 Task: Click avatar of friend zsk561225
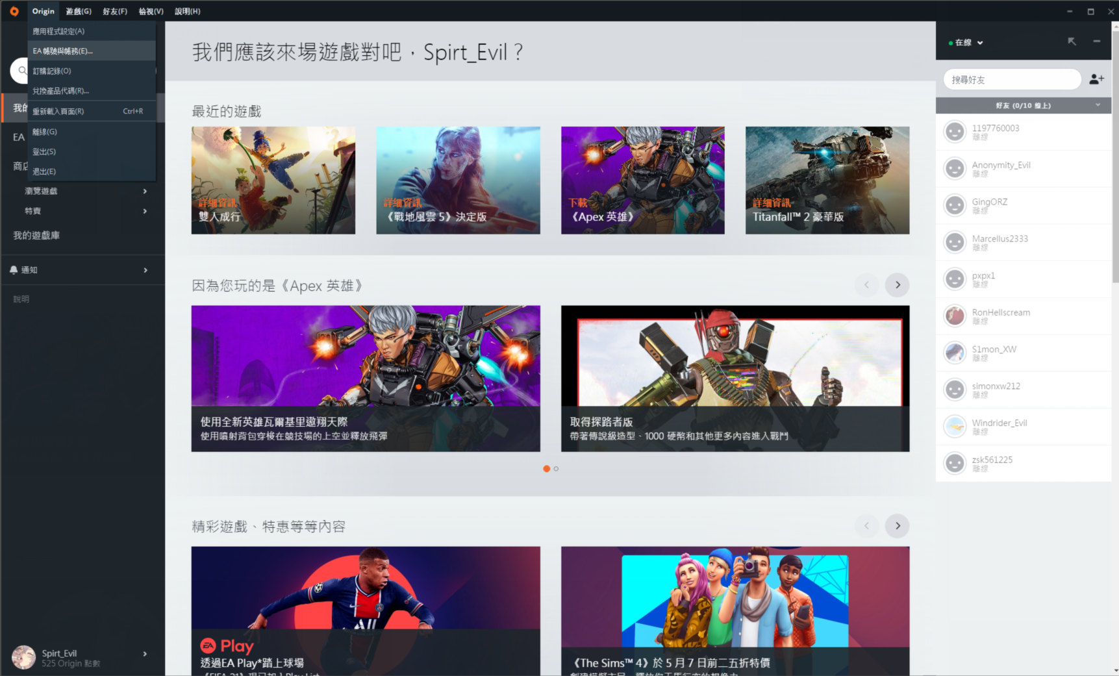[955, 463]
